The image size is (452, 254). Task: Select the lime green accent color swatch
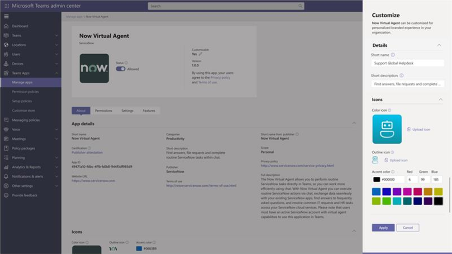376,201
